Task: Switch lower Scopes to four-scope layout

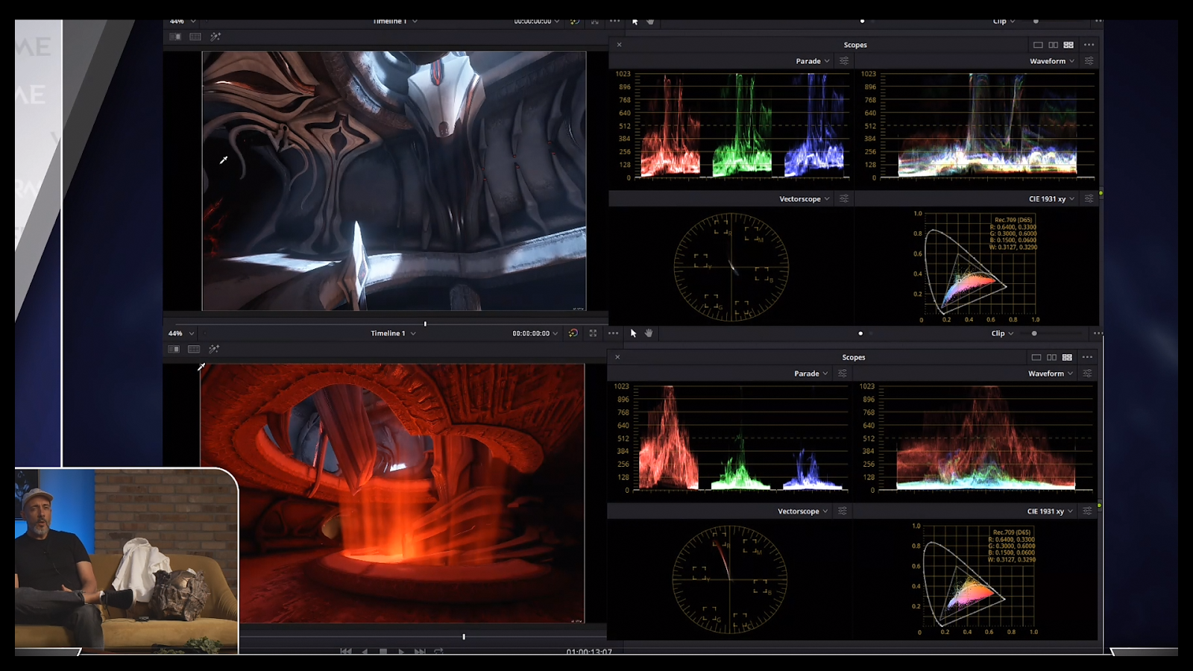Action: (x=1067, y=357)
